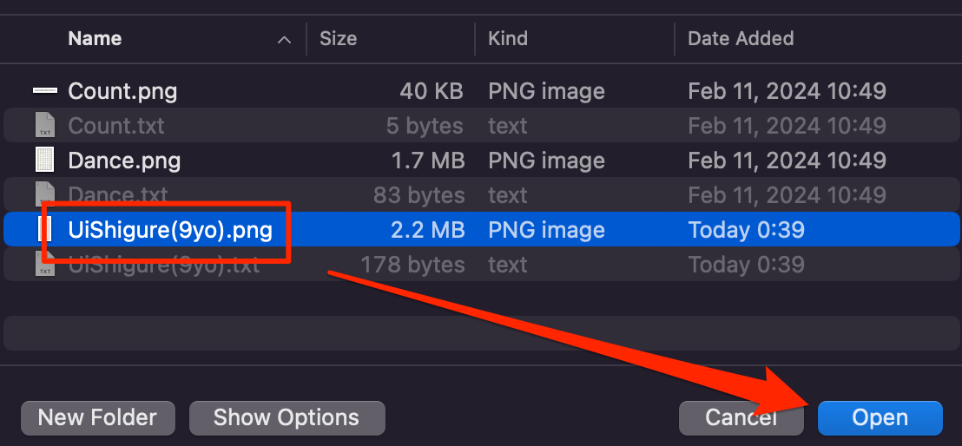Click the Dance.txt text file icon

click(45, 194)
